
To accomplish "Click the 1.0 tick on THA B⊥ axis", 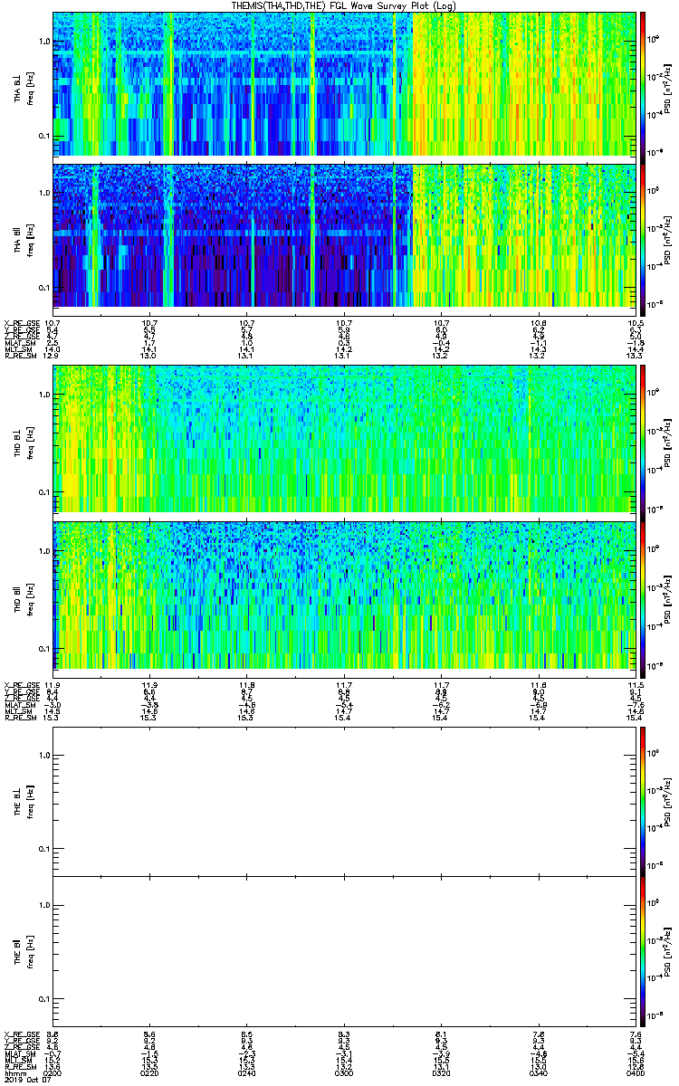I will [44, 42].
